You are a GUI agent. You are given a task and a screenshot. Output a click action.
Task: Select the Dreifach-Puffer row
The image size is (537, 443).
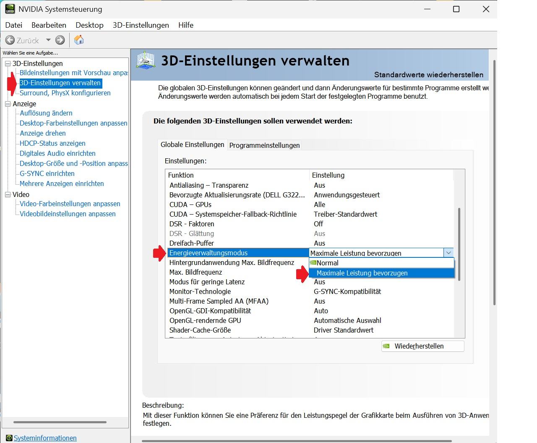[310, 243]
